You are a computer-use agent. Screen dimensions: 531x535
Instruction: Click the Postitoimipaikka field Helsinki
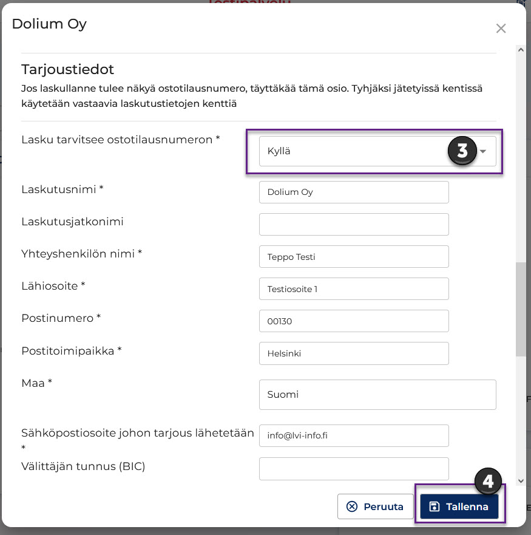pos(354,353)
